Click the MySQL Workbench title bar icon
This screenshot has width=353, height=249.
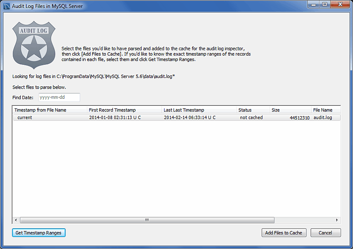point(7,6)
